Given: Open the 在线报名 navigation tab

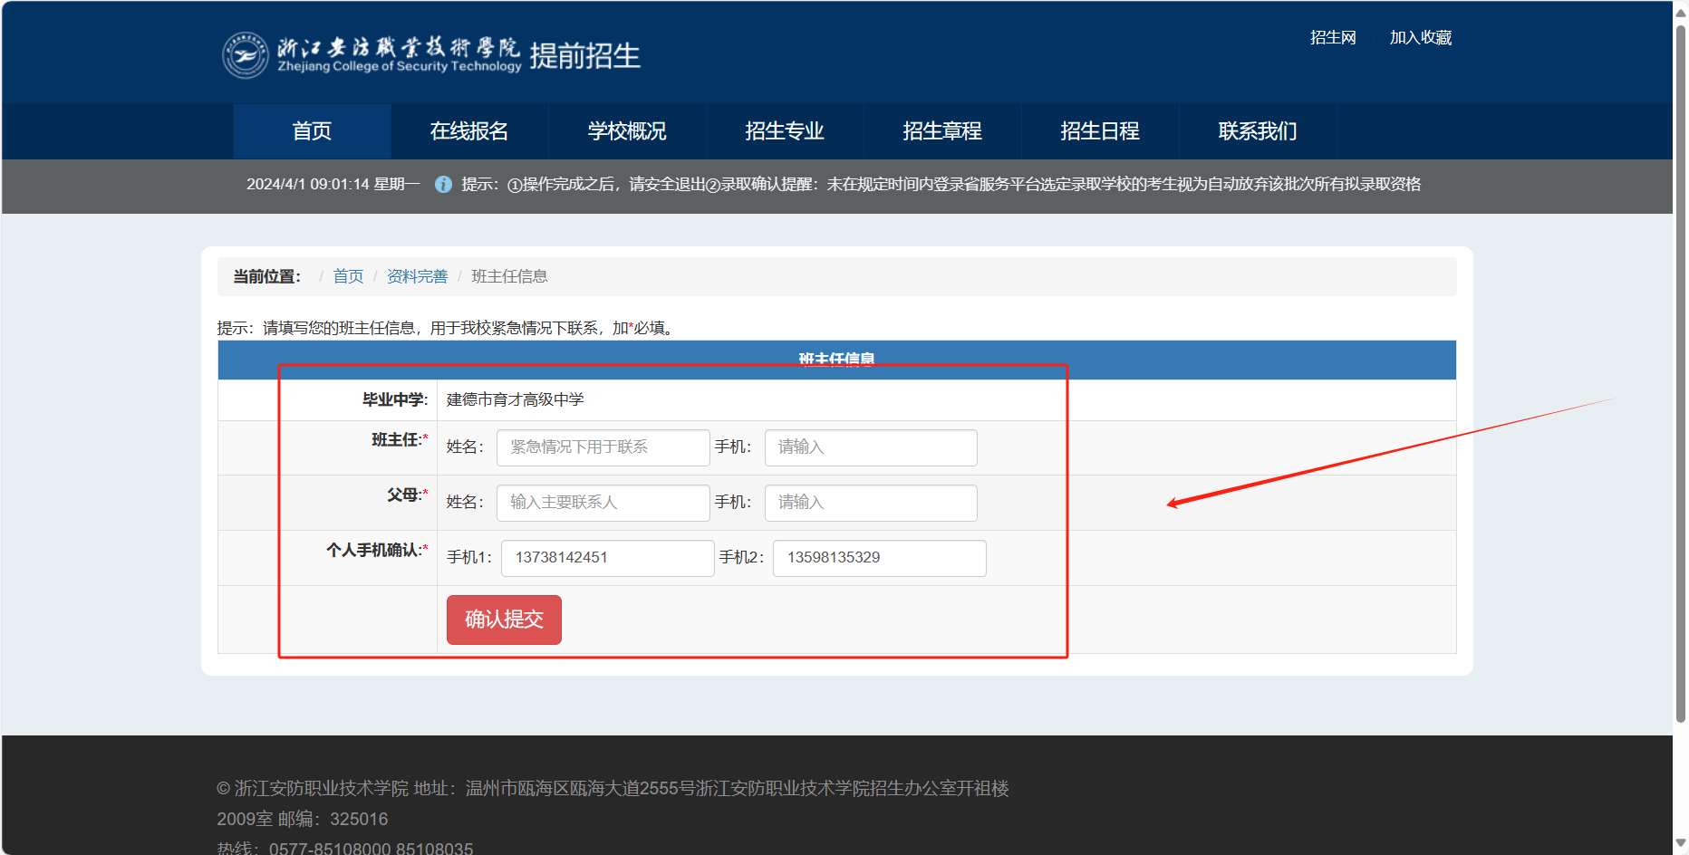Looking at the screenshot, I should [x=469, y=131].
